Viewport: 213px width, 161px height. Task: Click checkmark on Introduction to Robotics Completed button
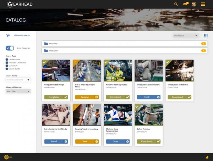point(189,97)
